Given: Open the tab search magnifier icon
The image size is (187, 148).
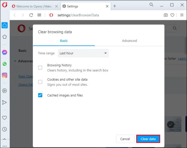Looking at the screenshot, I should [151, 5].
